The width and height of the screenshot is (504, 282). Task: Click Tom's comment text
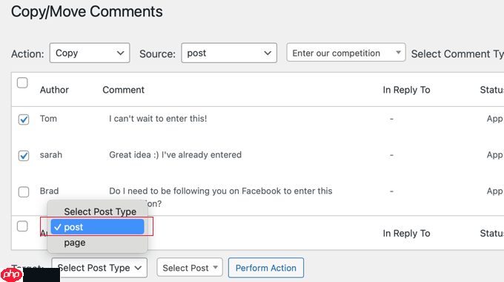[x=158, y=119]
